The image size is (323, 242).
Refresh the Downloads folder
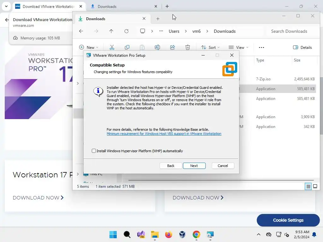pyautogui.click(x=126, y=31)
